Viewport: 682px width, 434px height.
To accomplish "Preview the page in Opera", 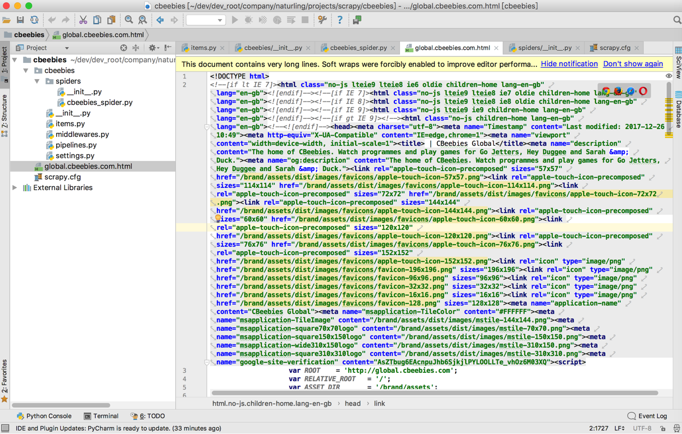I will coord(643,91).
